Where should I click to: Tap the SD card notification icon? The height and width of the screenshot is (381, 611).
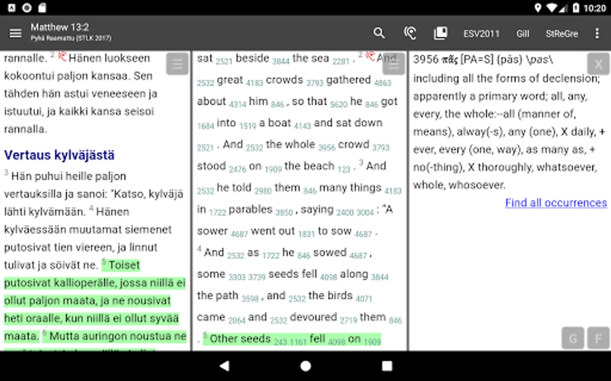42,8
